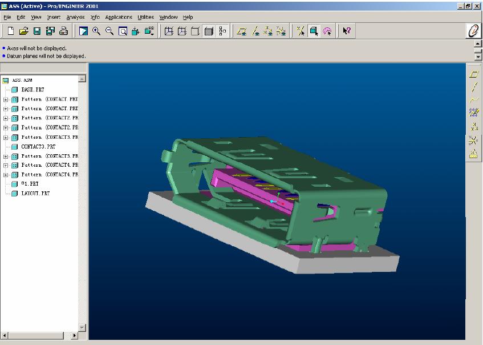Enable shaded model display mode
The width and height of the screenshot is (483, 345).
point(209,31)
